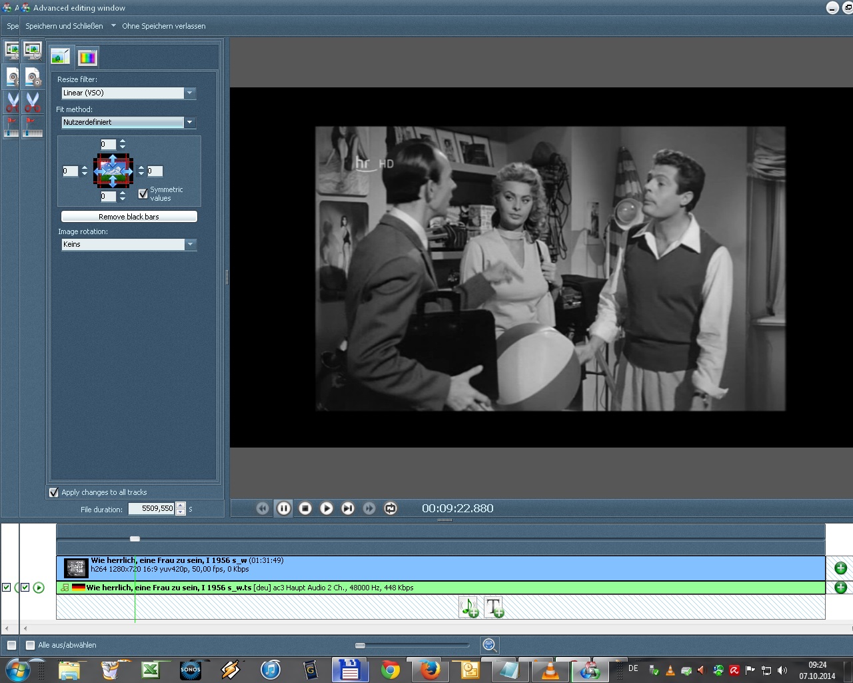Click the Remove black bars button
This screenshot has height=683, width=853.
(x=129, y=217)
